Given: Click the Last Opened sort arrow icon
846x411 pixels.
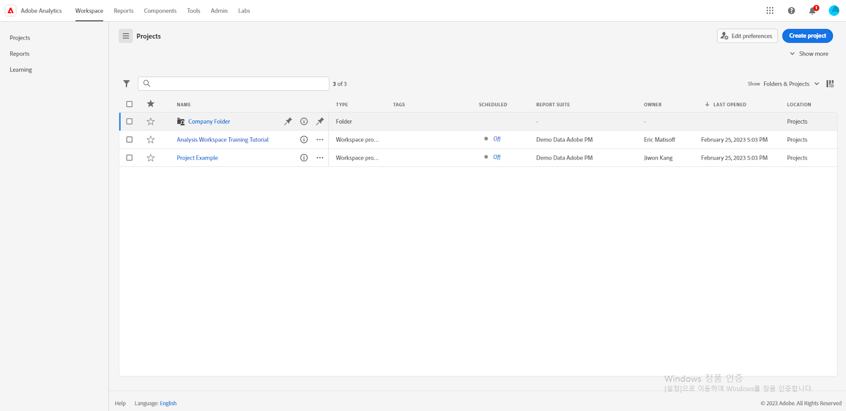Looking at the screenshot, I should pos(707,105).
